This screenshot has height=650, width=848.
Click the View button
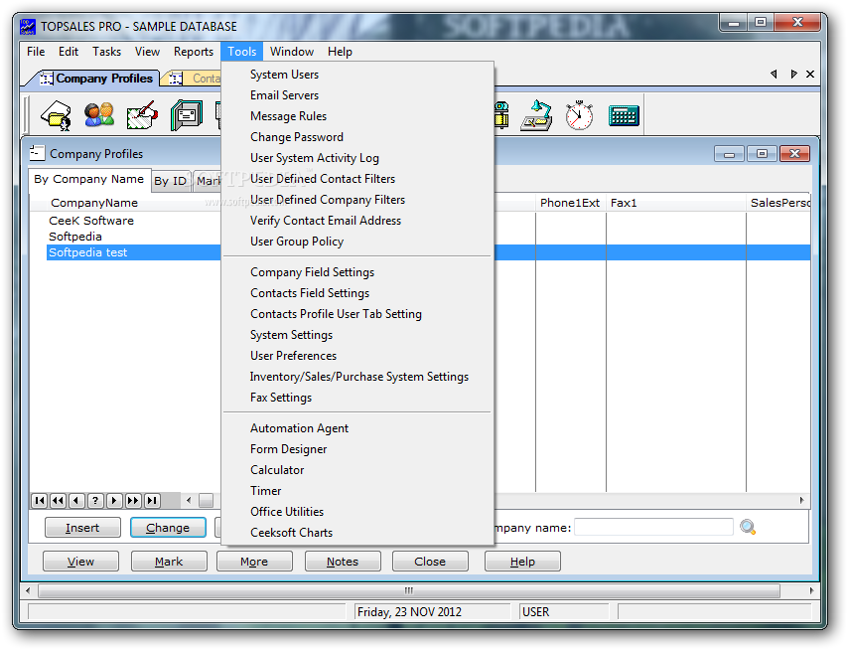pyautogui.click(x=80, y=562)
